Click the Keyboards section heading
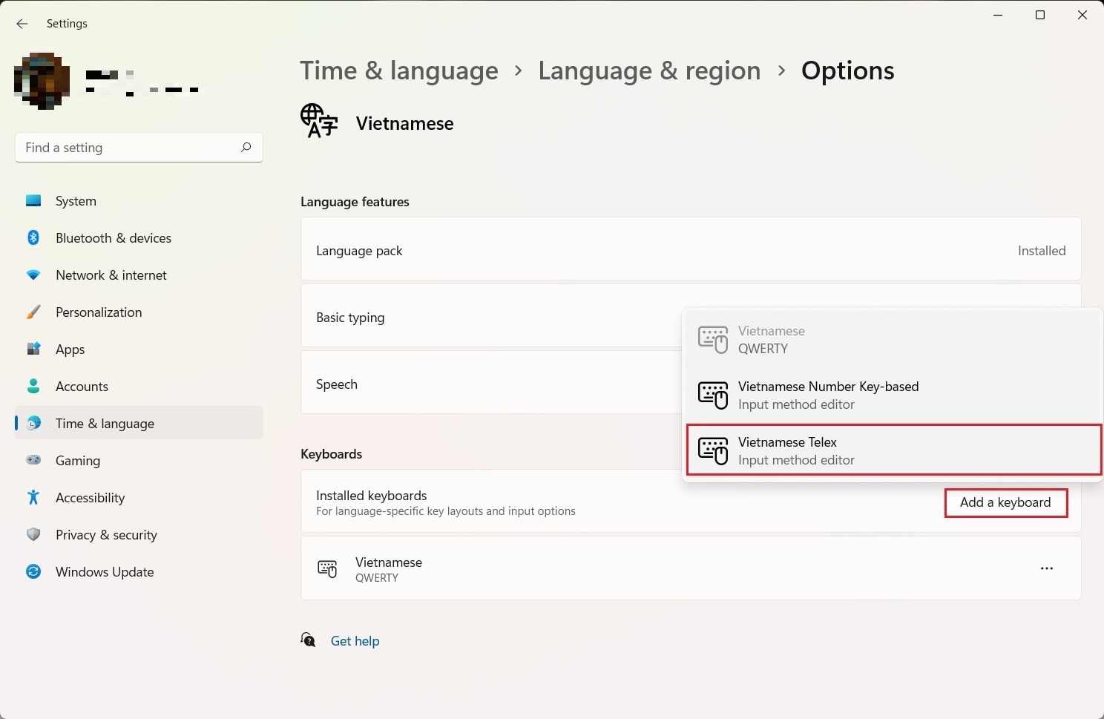 331,453
